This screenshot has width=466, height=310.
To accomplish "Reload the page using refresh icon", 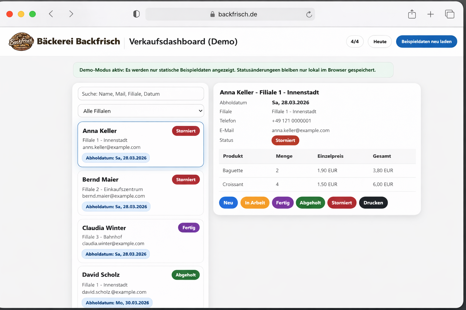I will (x=309, y=14).
